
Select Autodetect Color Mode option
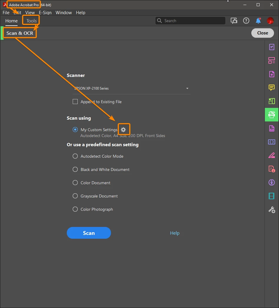tap(75, 156)
